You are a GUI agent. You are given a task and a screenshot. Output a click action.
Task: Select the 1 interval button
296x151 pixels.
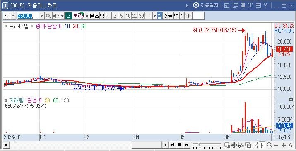[x=108, y=16]
